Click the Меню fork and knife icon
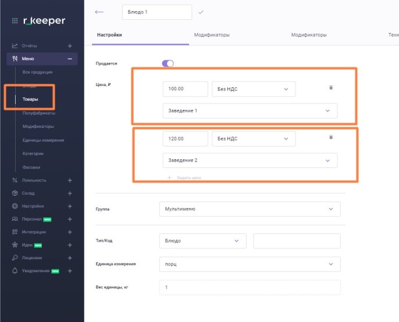Image resolution: width=399 pixels, height=322 pixels. pos(15,59)
